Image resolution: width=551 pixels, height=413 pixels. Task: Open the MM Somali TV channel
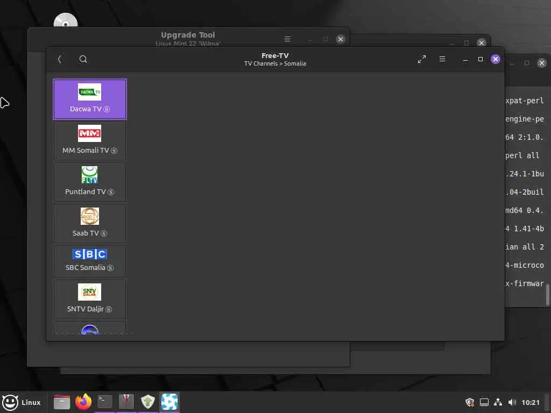[x=90, y=140]
